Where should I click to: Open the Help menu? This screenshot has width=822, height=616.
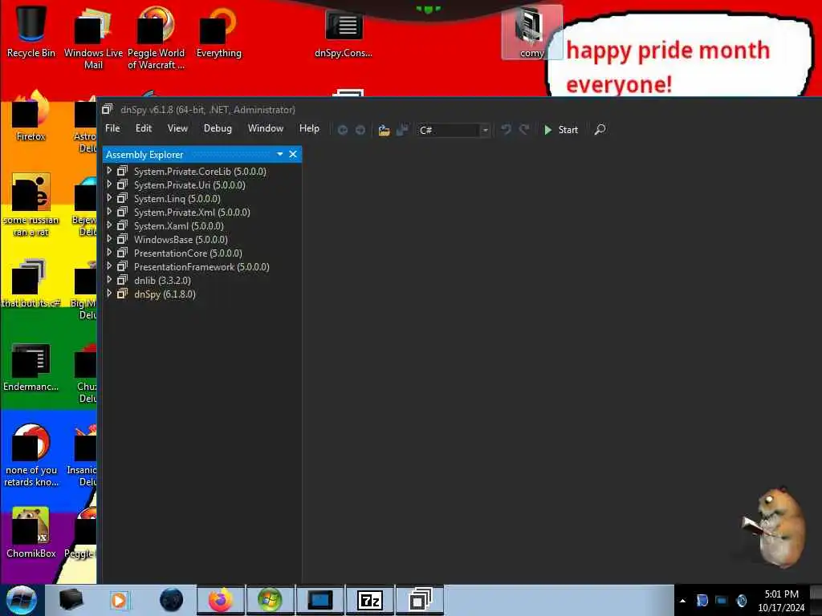(x=309, y=128)
